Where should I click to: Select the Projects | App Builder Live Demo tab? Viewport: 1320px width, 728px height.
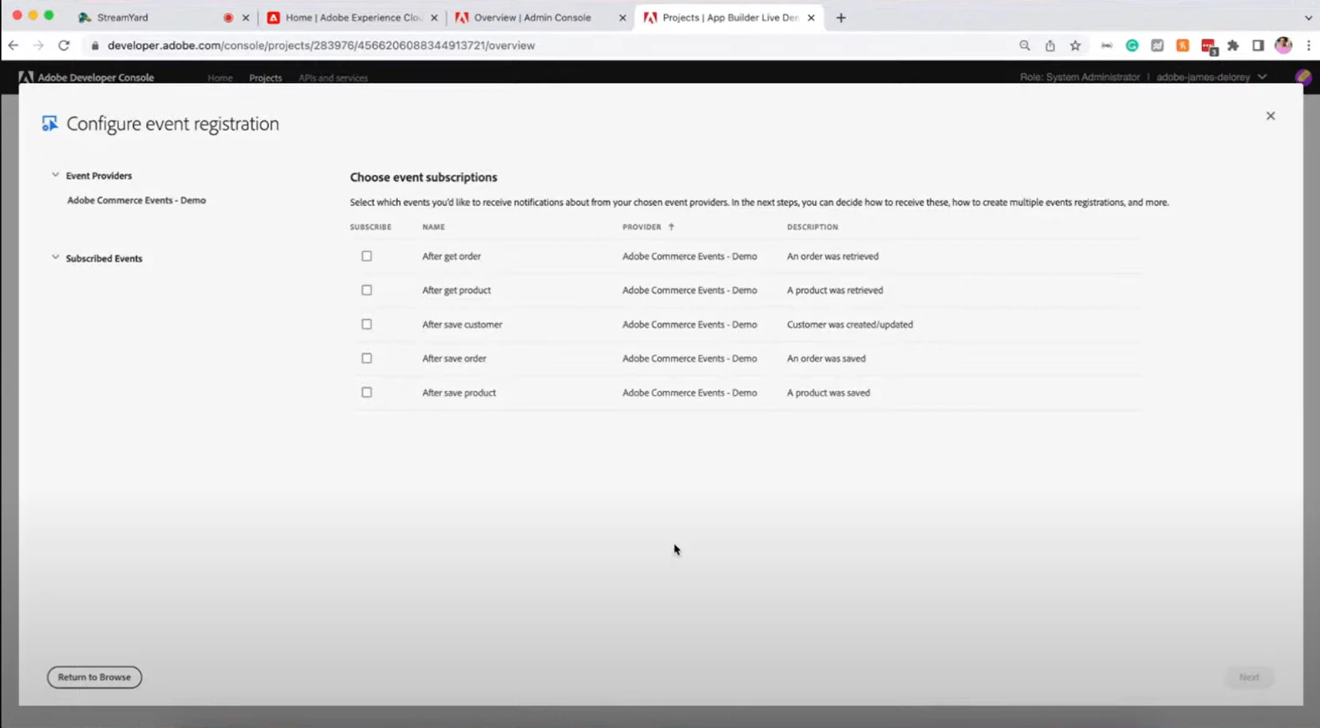tap(730, 18)
